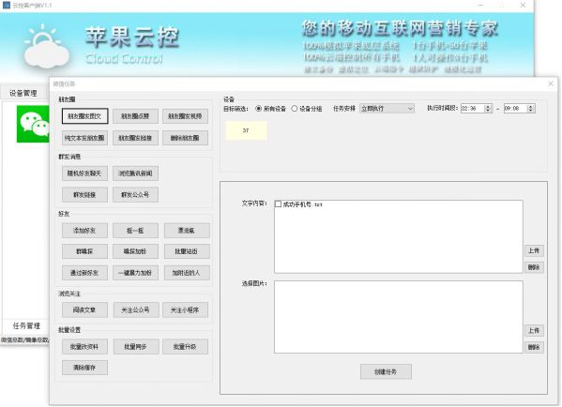Tick the 成功手机号.txt checkbox
562x407 pixels.
(278, 203)
